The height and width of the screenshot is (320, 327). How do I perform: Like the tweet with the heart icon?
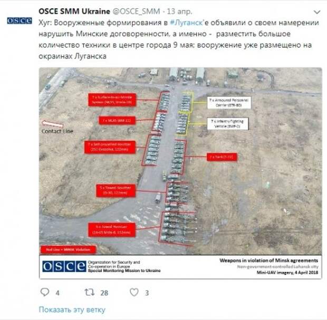coord(134,292)
